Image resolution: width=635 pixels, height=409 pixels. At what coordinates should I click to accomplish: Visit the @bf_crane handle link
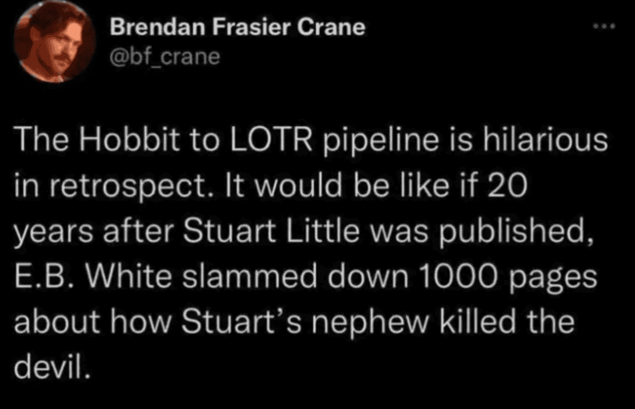click(165, 56)
